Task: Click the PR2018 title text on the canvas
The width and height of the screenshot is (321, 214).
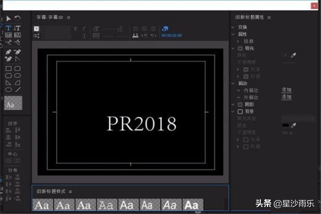Action: click(x=142, y=124)
